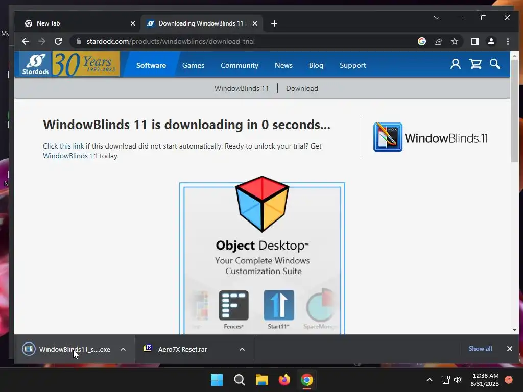Open Chrome three-dot menu
The width and height of the screenshot is (523, 392).
click(508, 41)
